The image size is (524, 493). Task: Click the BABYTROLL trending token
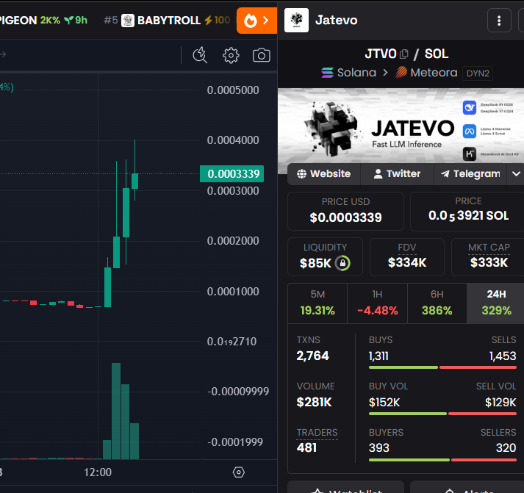(167, 21)
